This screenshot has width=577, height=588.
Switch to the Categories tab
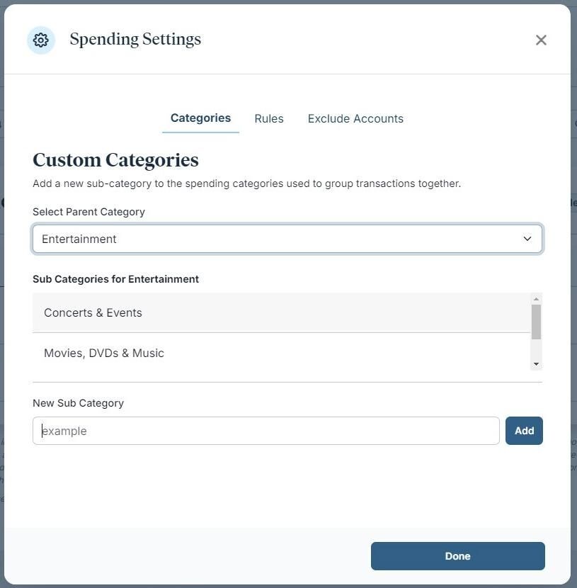click(x=200, y=118)
